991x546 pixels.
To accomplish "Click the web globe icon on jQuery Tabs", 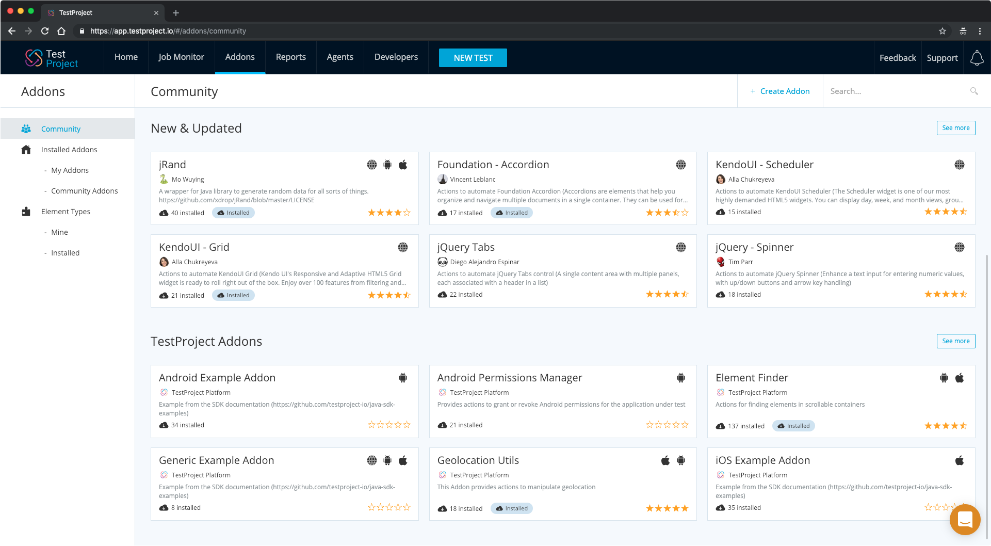I will (x=681, y=247).
